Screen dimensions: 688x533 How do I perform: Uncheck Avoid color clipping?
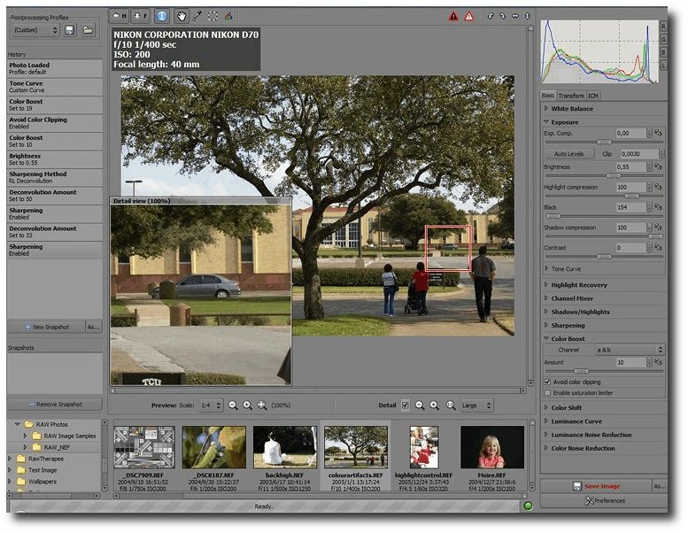(547, 382)
